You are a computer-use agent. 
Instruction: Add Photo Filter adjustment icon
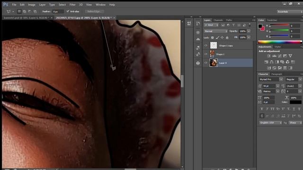pyautogui.click(x=282, y=62)
